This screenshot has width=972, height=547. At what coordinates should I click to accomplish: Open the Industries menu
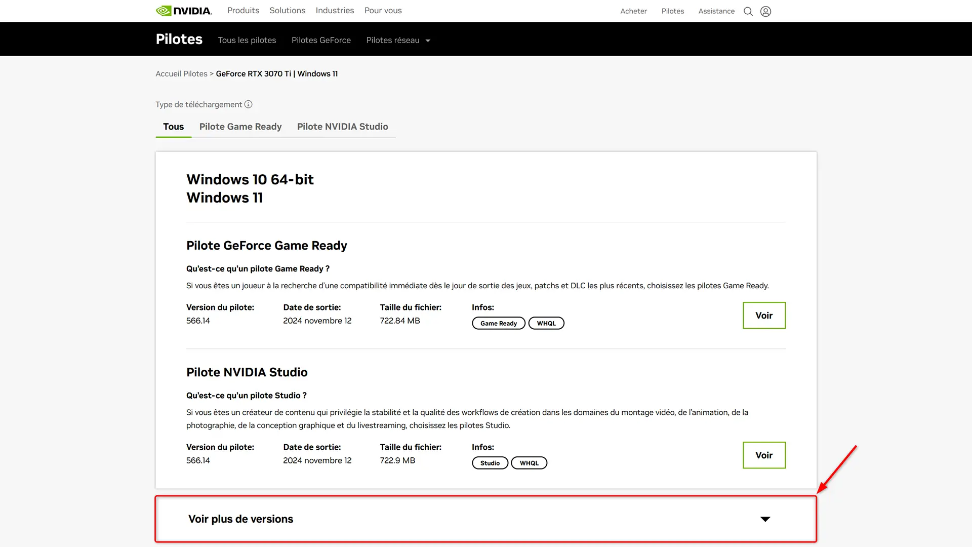[335, 11]
